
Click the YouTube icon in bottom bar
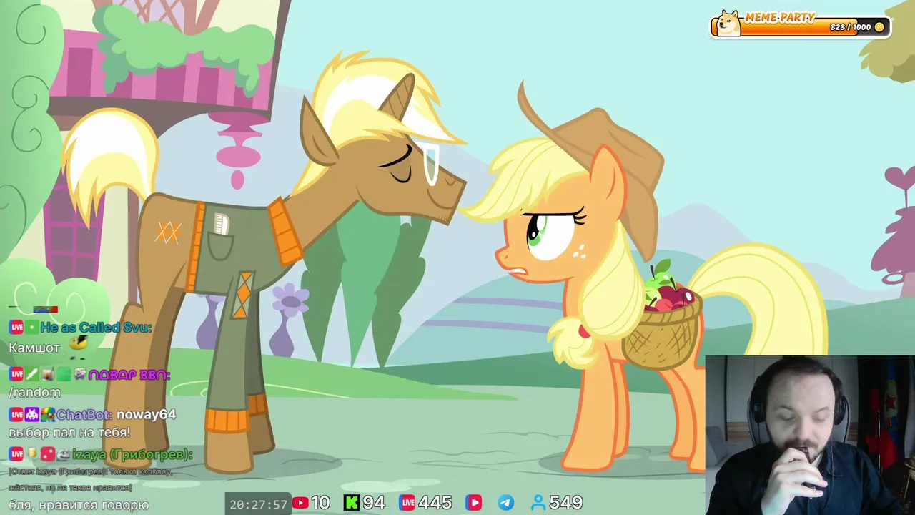300,503
